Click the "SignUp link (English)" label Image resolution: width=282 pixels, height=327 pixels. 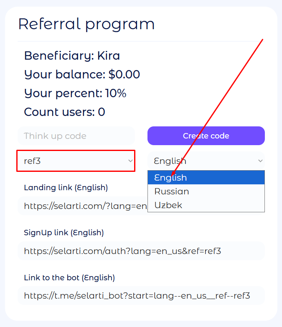pos(64,233)
